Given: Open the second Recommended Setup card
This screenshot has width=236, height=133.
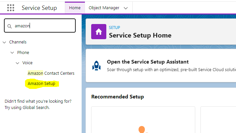Looking at the screenshot, I should click(x=218, y=120).
